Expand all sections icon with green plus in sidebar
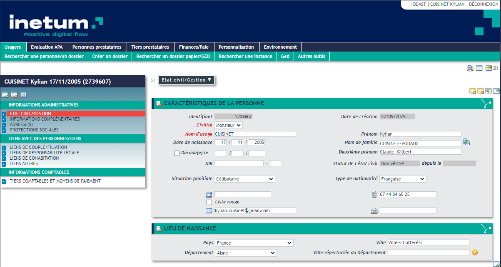Image resolution: width=501 pixels, height=267 pixels. point(5,94)
